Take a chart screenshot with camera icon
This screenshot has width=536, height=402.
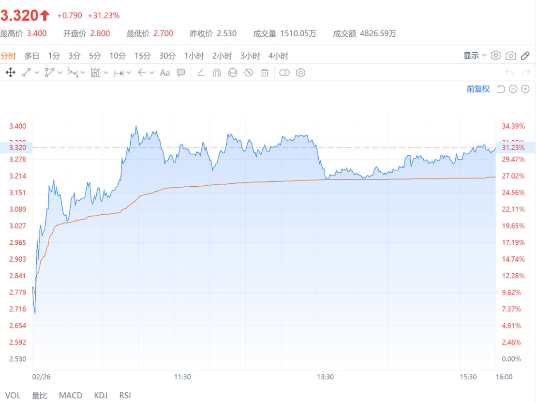click(x=511, y=56)
